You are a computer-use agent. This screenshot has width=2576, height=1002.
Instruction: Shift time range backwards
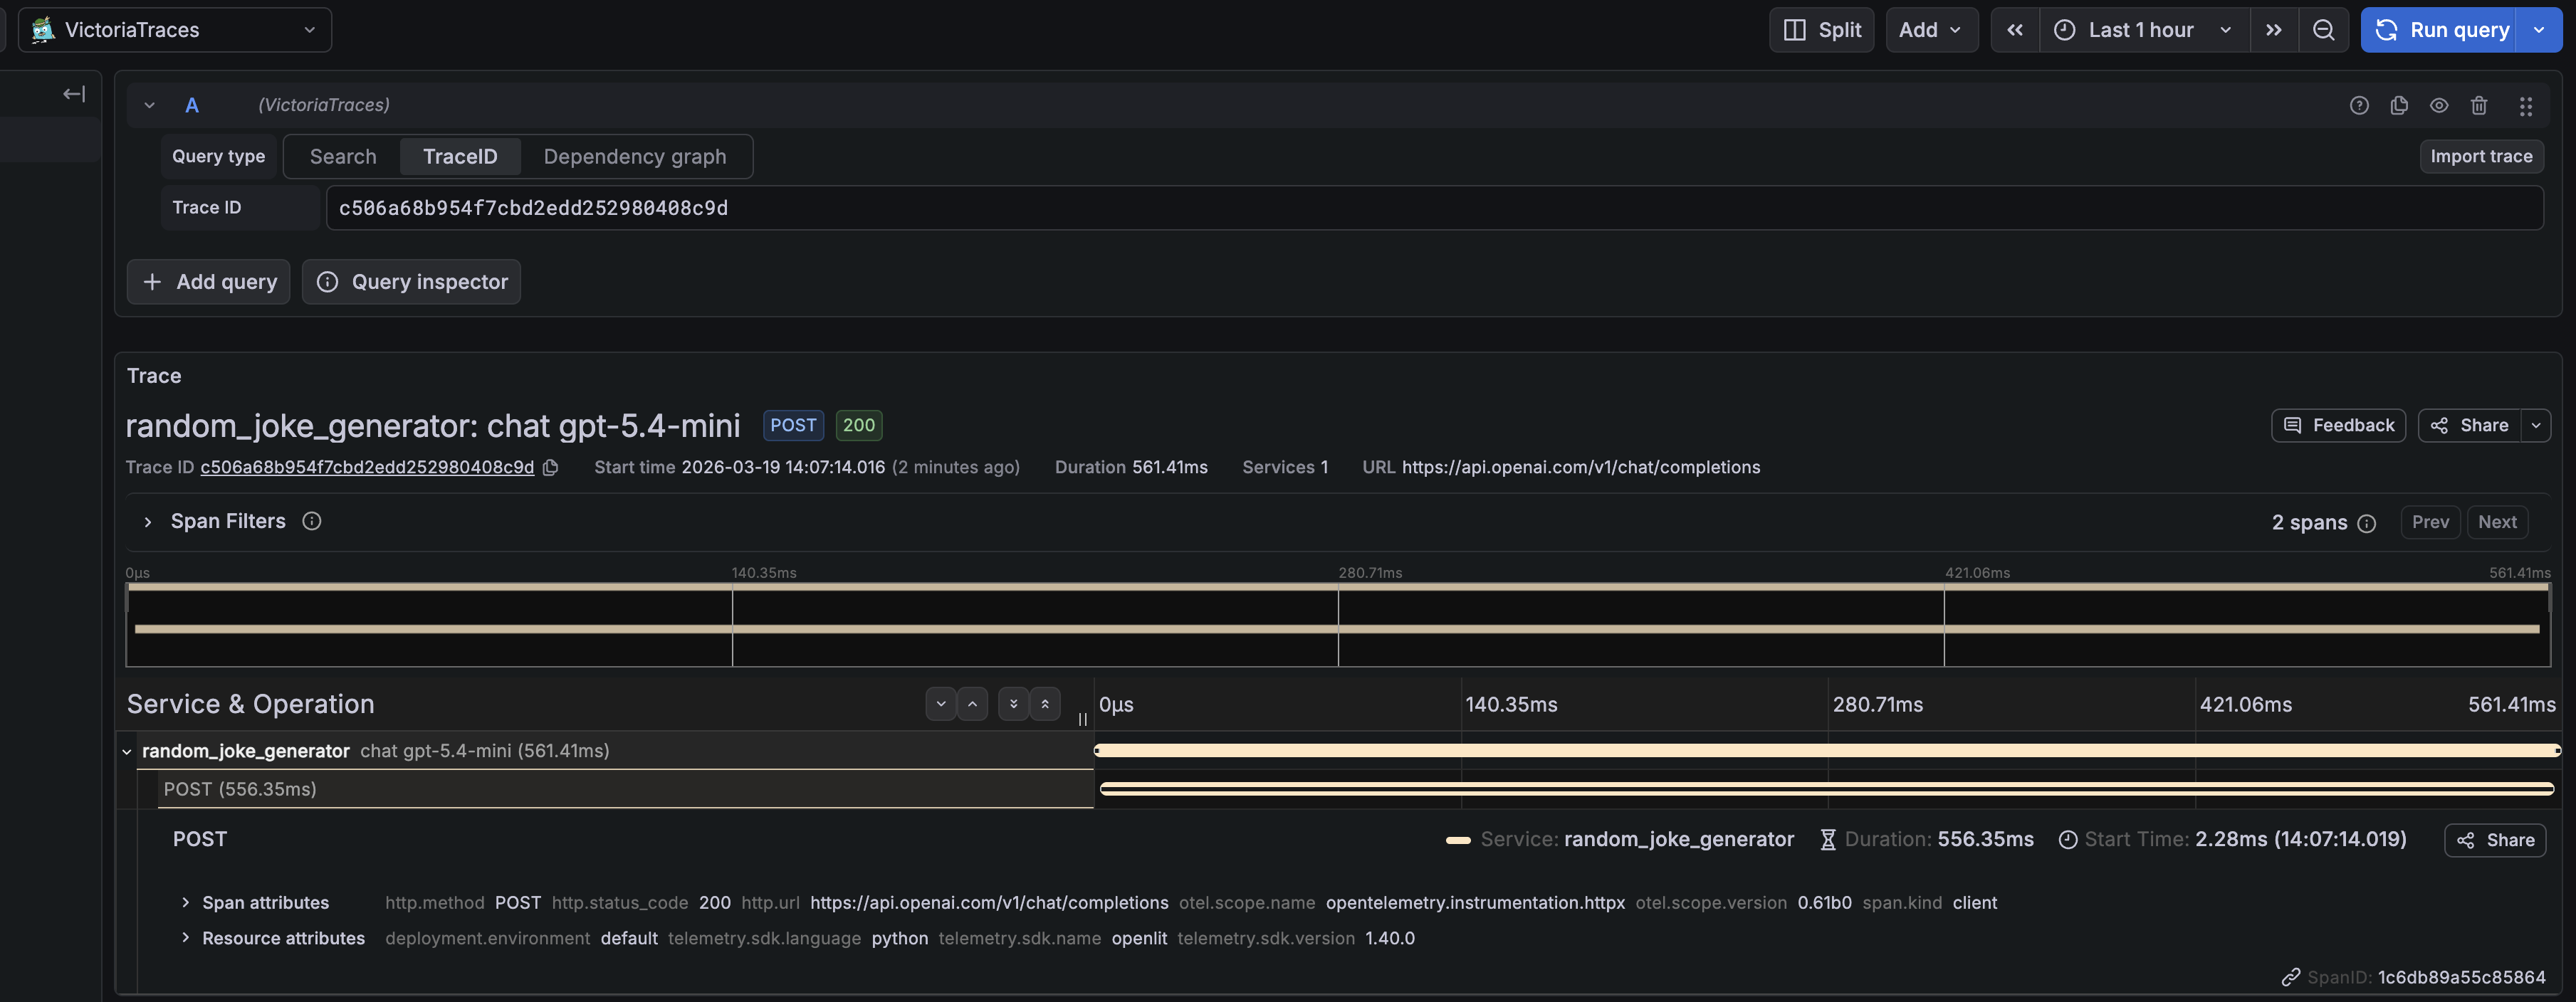pos(2015,30)
